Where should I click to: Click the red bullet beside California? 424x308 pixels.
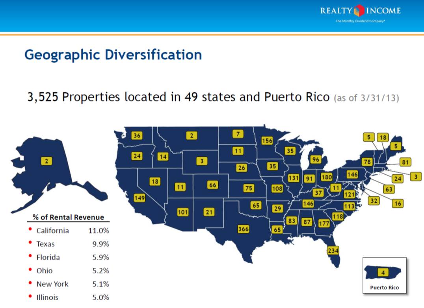(30, 230)
